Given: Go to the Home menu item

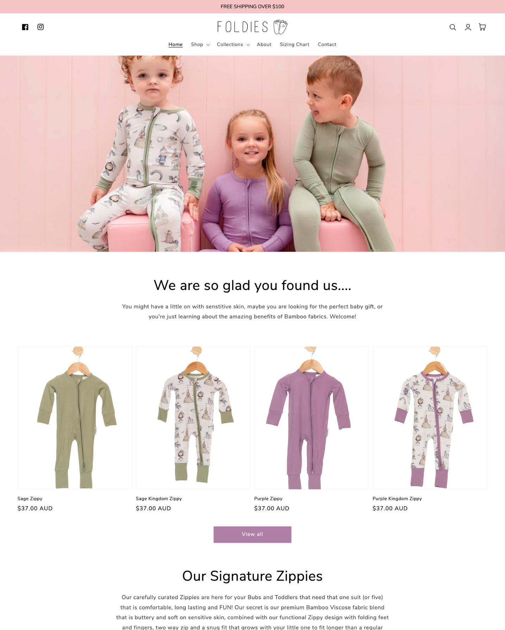Looking at the screenshot, I should [175, 45].
